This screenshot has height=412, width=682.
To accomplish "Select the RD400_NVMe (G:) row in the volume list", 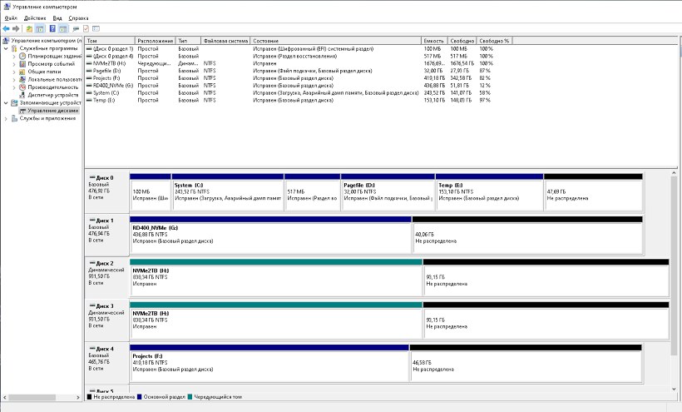I will 112,85.
